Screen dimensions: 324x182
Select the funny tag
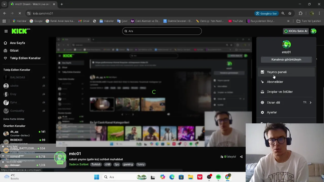click(141, 164)
